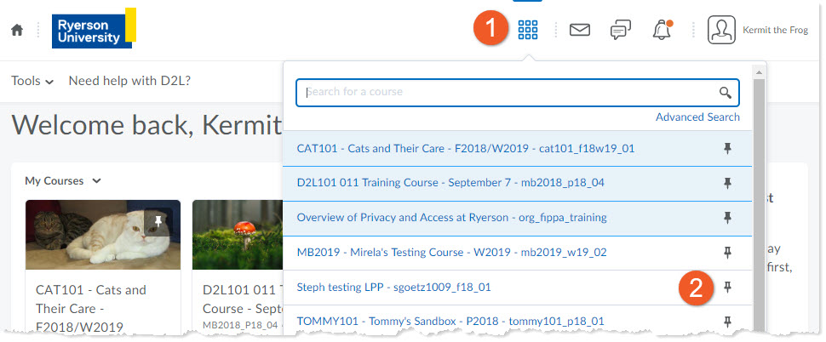Expand the My Courses dropdown
The height and width of the screenshot is (342, 826).
(63, 180)
